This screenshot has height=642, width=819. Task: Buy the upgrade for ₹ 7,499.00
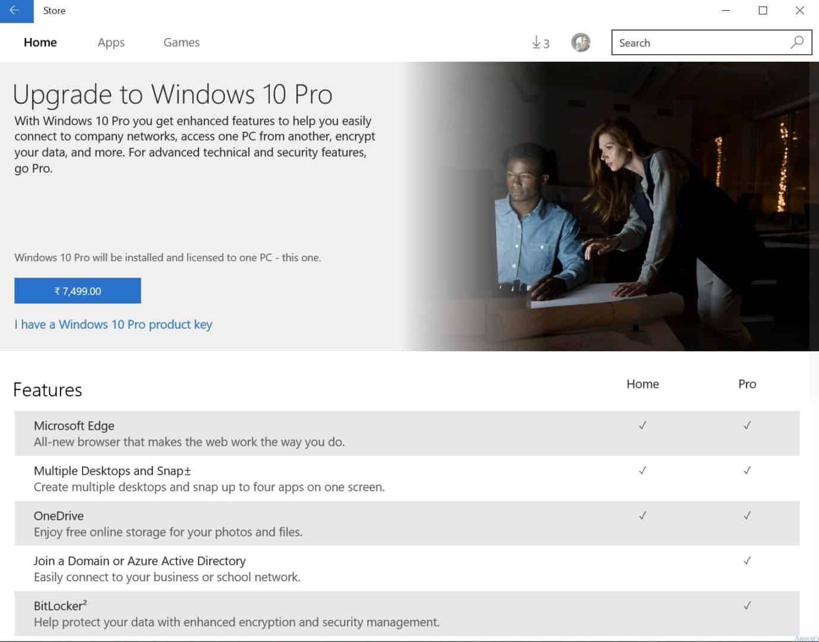pyautogui.click(x=78, y=291)
